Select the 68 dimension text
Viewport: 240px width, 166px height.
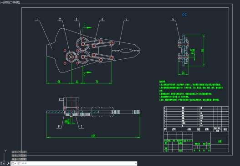click(59, 82)
